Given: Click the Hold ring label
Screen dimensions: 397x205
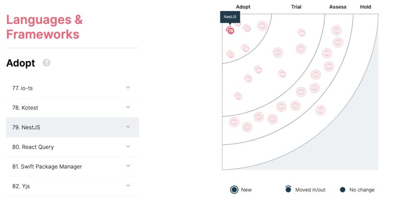Looking at the screenshot, I should click(x=365, y=7).
